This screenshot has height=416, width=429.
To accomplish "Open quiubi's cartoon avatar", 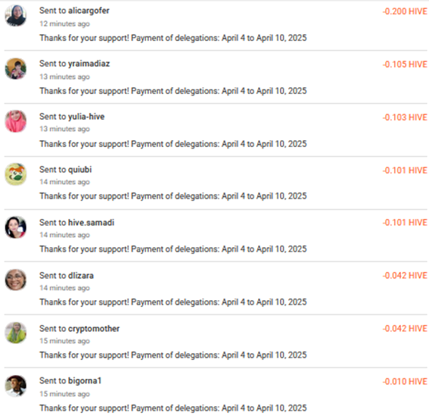I will tap(16, 174).
